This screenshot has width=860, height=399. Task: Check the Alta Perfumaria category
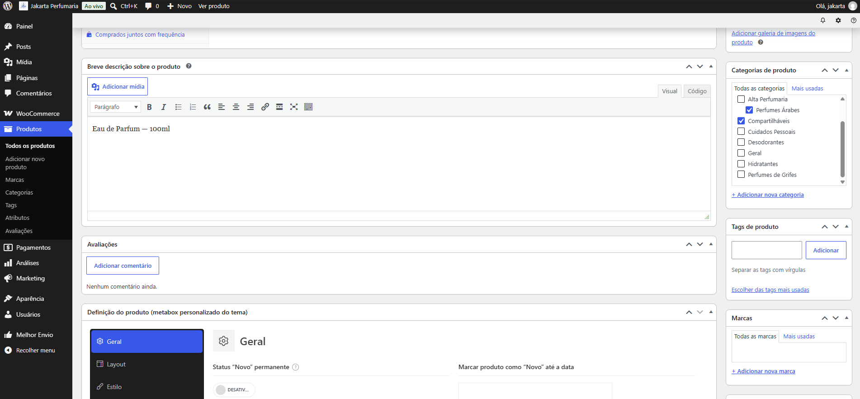click(x=741, y=99)
